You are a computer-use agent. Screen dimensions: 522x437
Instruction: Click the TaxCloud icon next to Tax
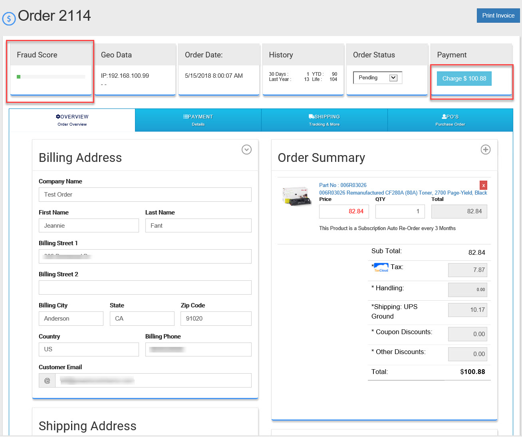click(x=381, y=268)
